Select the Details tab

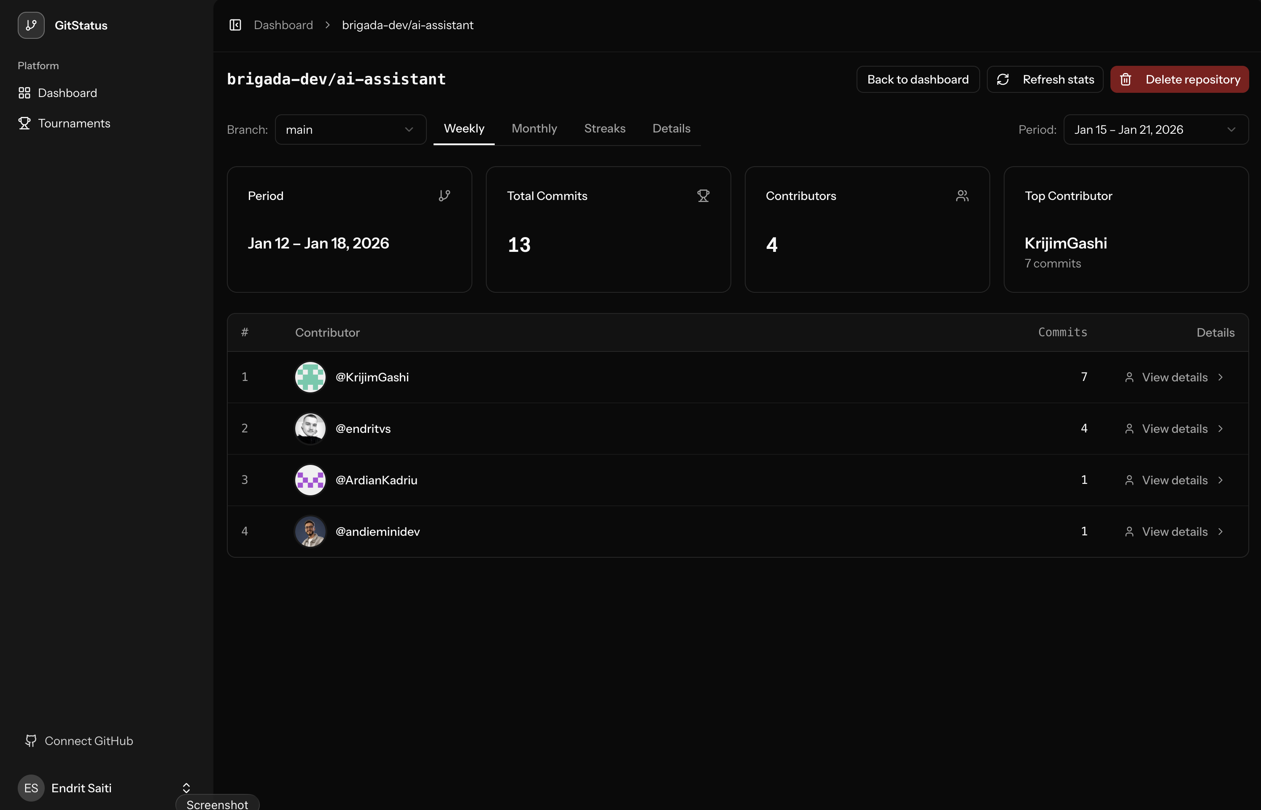click(x=671, y=128)
